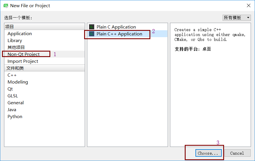The image size is (255, 161).
Task: Select the Modeling category
Action: click(x=45, y=82)
